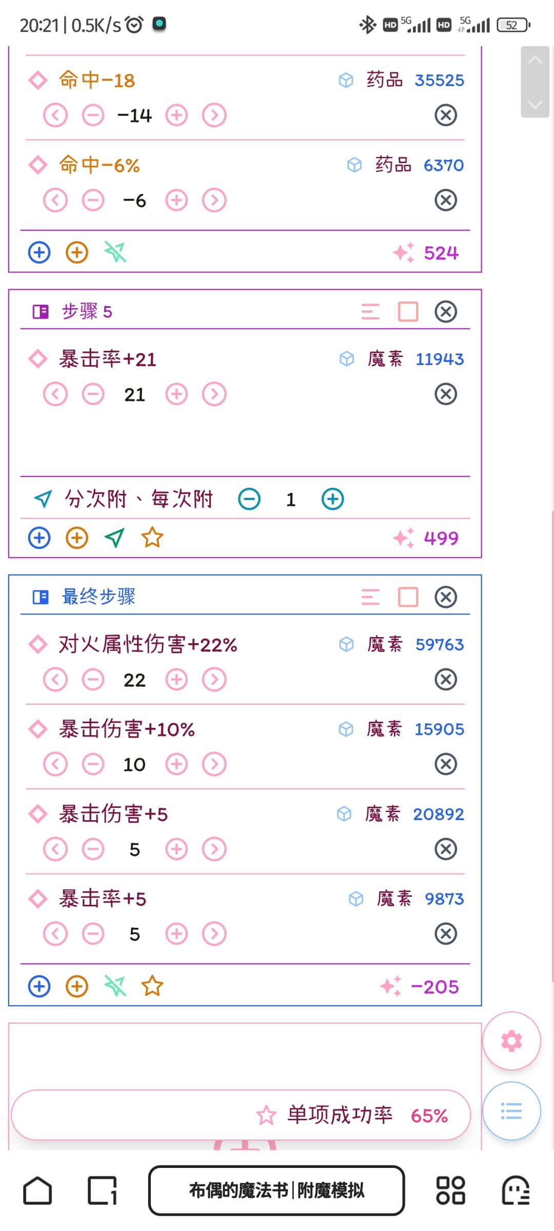Expand the menu lines in 步骤 5 header

370,311
